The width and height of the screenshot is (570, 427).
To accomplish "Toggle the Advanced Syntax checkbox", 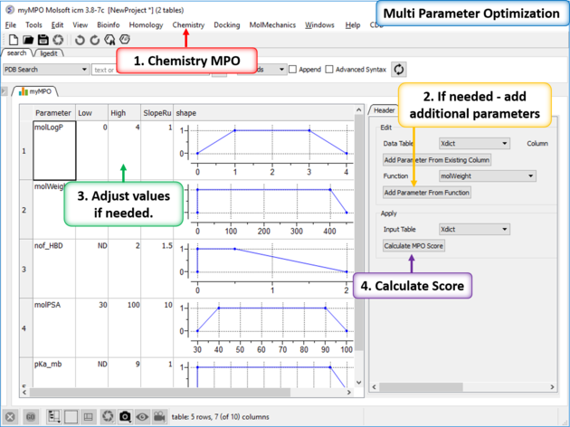I will click(x=329, y=70).
